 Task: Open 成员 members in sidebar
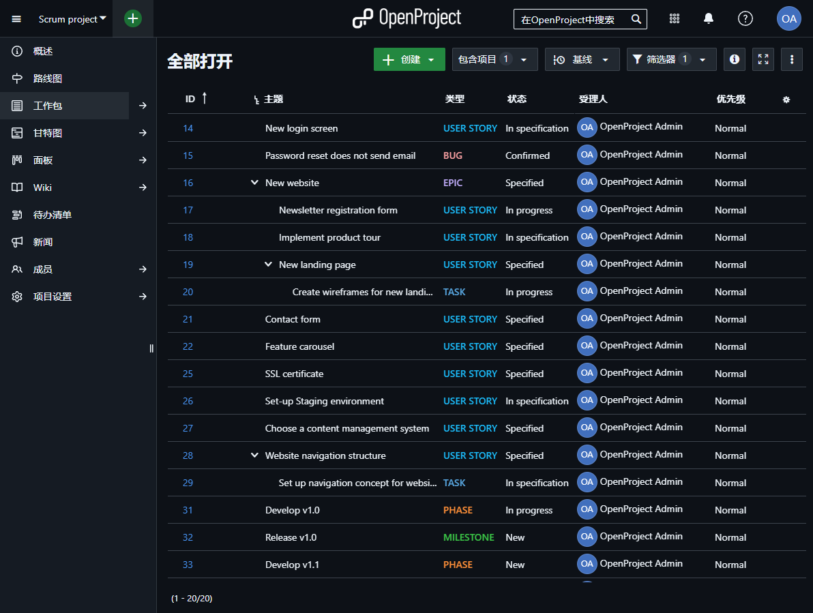tap(42, 269)
